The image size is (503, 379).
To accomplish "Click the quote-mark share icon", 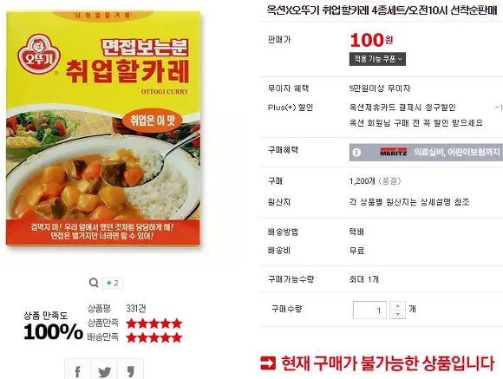I will pyautogui.click(x=130, y=371).
